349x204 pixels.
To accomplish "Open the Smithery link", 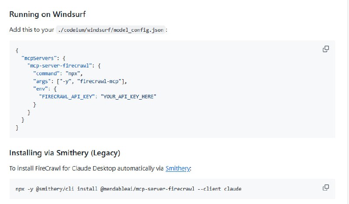I will [x=178, y=168].
